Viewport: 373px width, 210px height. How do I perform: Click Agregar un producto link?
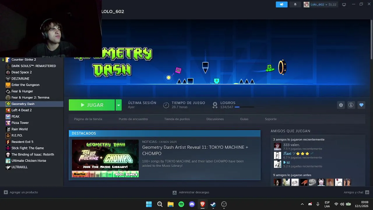point(24,192)
